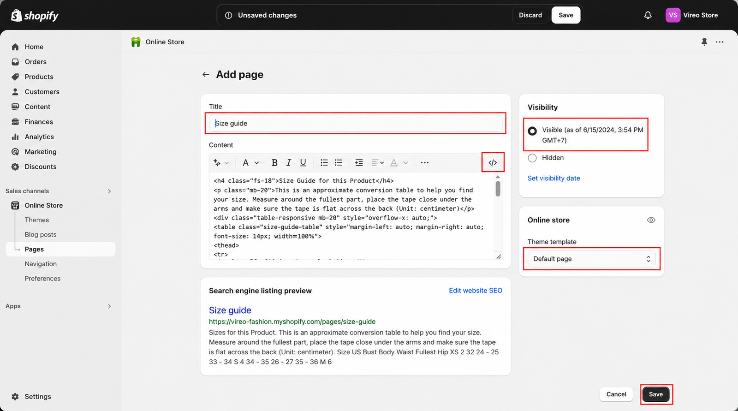The image size is (738, 411).
Task: Open the AI generator dropdown arrow
Action: [226, 163]
